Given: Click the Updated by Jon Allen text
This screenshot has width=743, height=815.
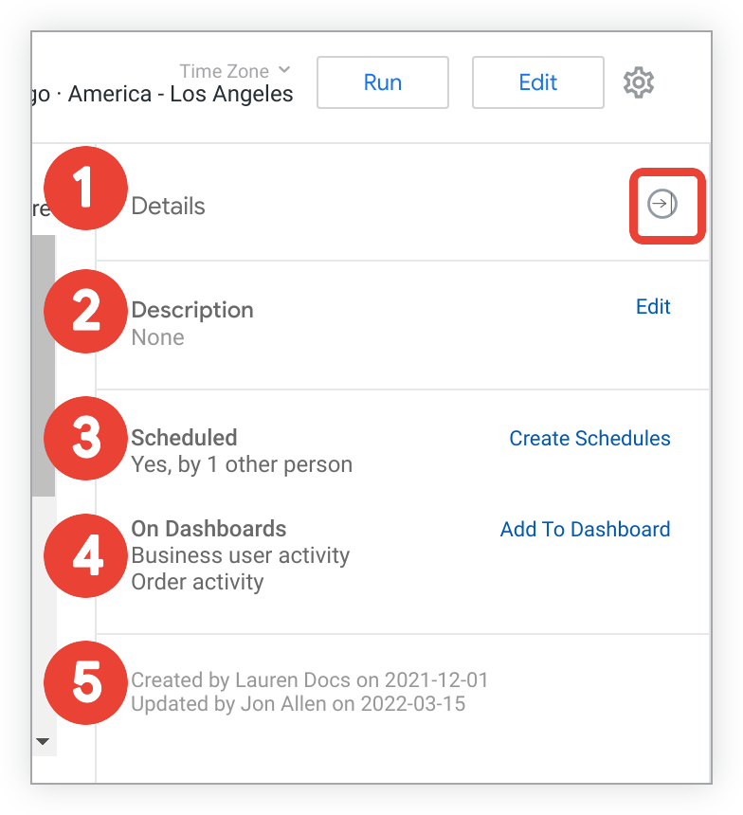Looking at the screenshot, I should (298, 704).
